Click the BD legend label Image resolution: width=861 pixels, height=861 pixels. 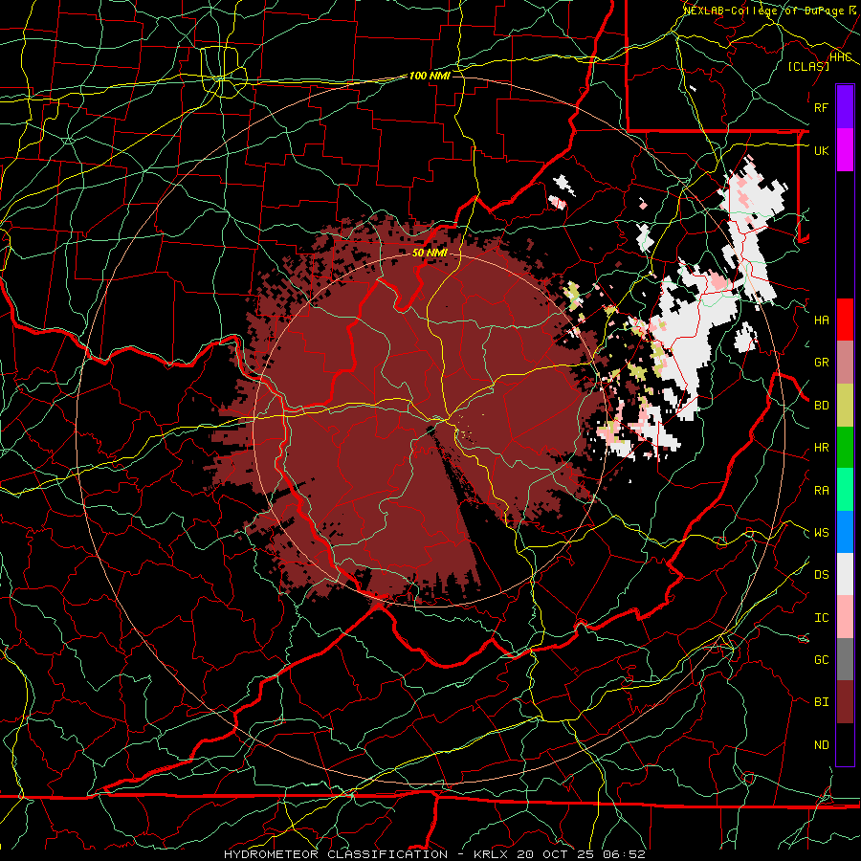coord(821,406)
